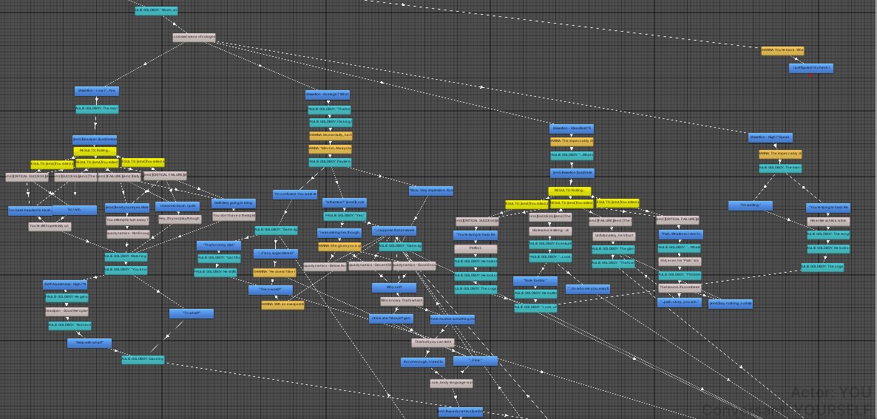The image size is (877, 419).
Task: Select the 'HANNA: Mm-hm. Always b' node
Action: point(330,149)
